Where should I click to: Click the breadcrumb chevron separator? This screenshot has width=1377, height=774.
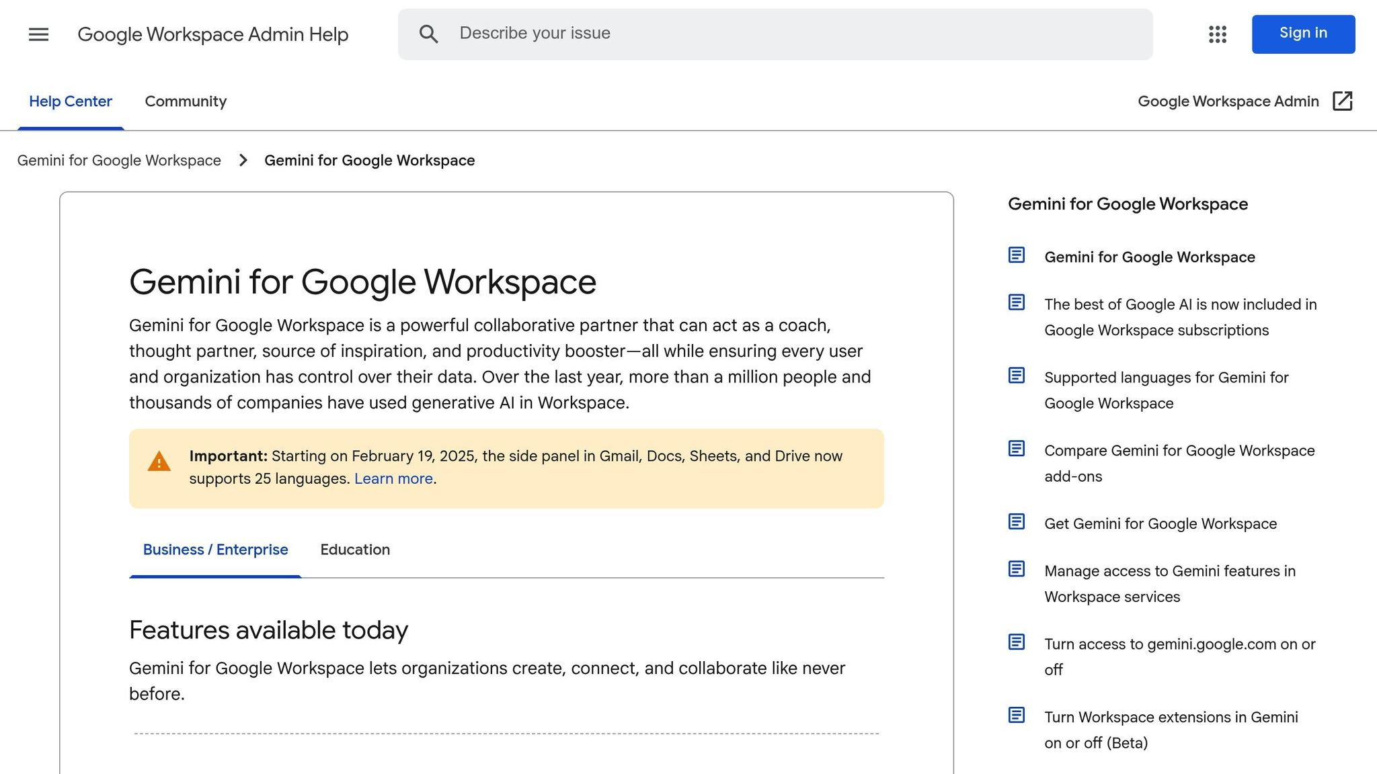point(243,161)
